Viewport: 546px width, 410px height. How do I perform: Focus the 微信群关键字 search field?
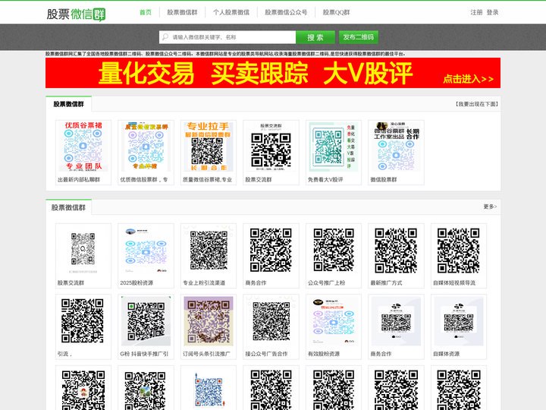point(227,37)
